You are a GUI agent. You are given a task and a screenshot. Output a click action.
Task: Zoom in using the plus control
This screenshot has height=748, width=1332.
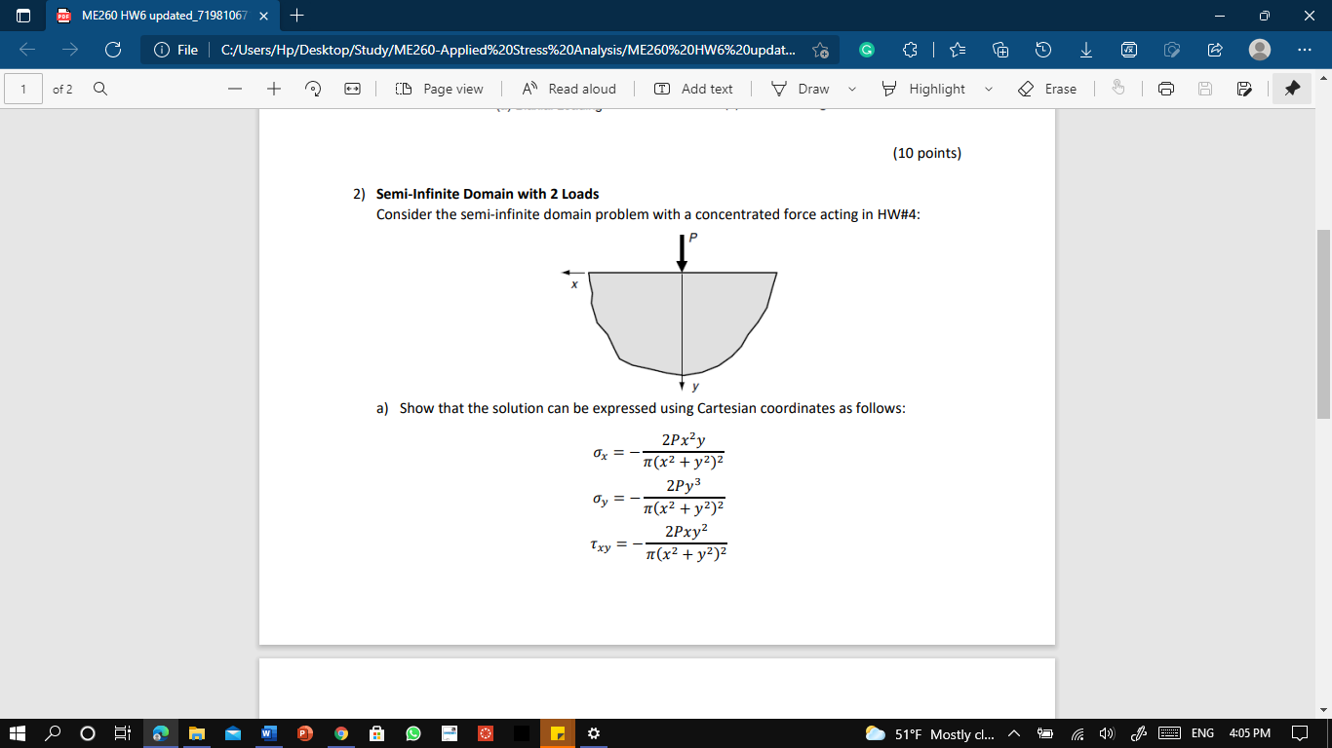pos(274,89)
